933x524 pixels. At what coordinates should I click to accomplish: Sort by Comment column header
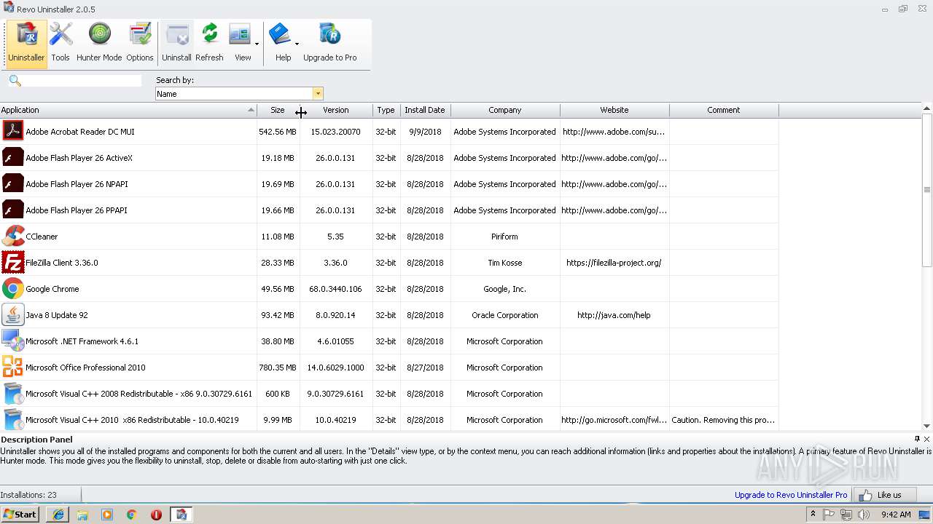[724, 110]
